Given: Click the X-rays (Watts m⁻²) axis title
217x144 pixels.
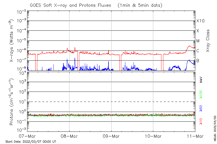Looking at the screenshot, I should [12, 41].
